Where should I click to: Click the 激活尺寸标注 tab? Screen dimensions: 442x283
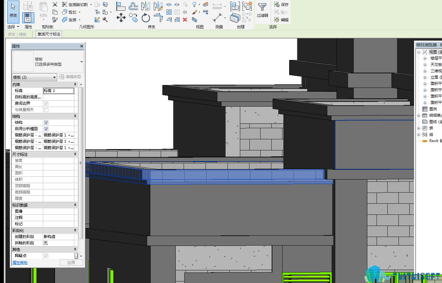tap(49, 34)
